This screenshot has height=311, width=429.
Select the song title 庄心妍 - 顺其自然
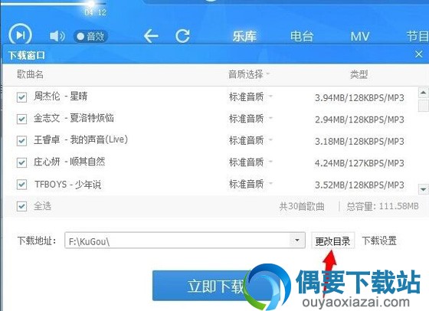click(x=70, y=162)
